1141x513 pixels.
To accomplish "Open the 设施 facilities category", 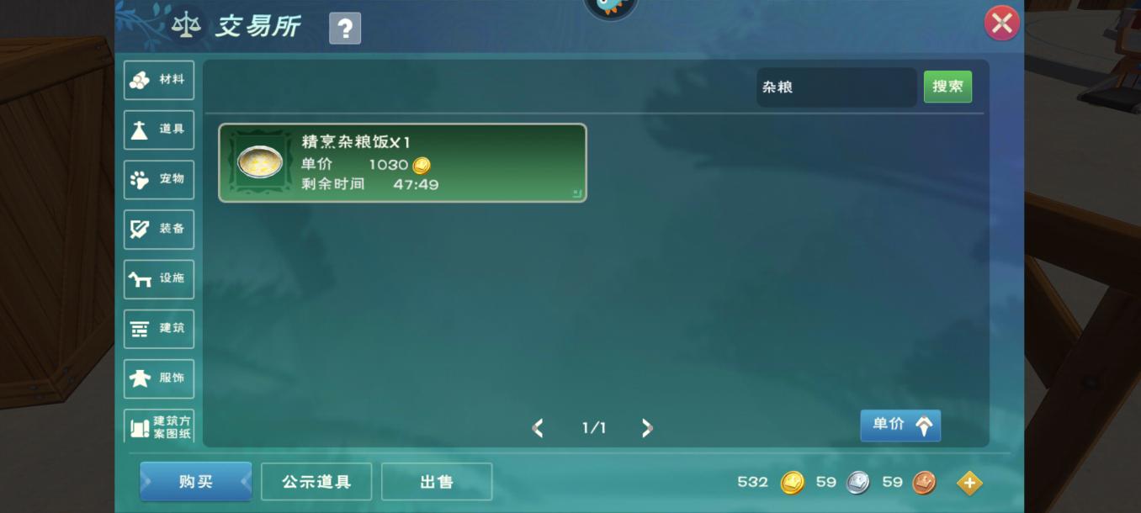I will (x=159, y=278).
